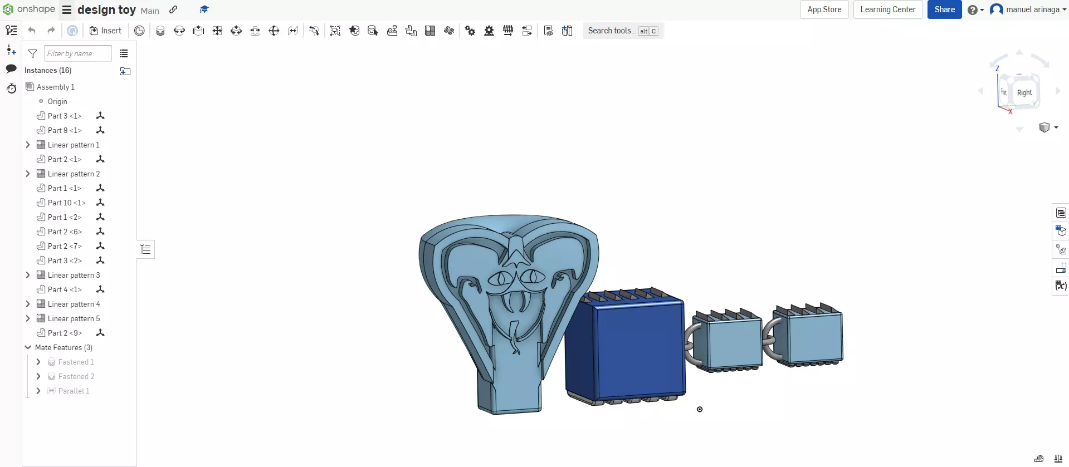Select the Rack and pinion relation tool
The width and height of the screenshot is (1069, 467).
489,31
